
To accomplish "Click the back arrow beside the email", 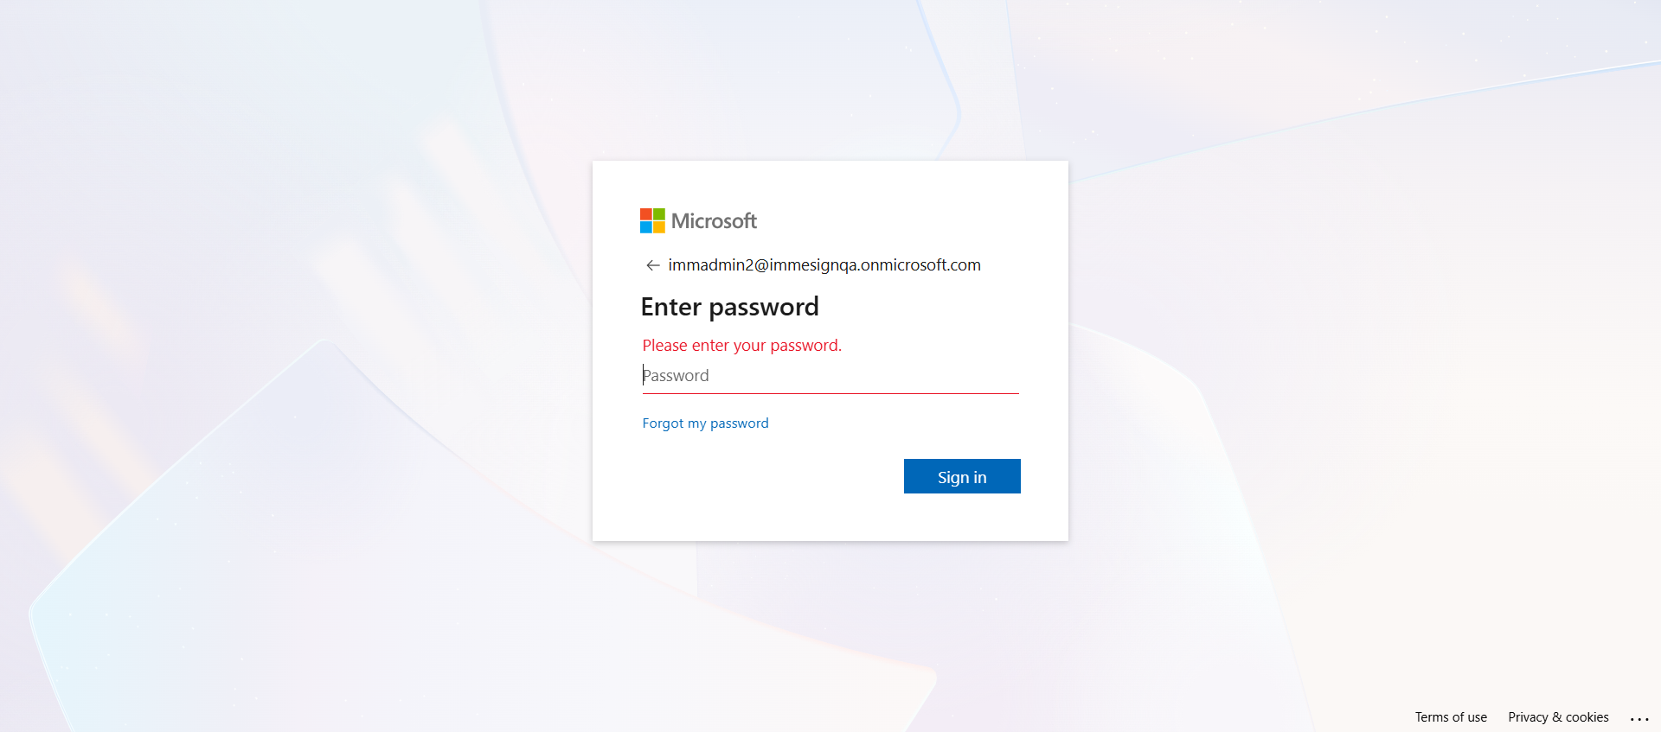I will click(x=652, y=265).
